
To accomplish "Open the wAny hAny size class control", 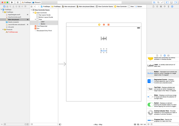I will pos(98,125).
